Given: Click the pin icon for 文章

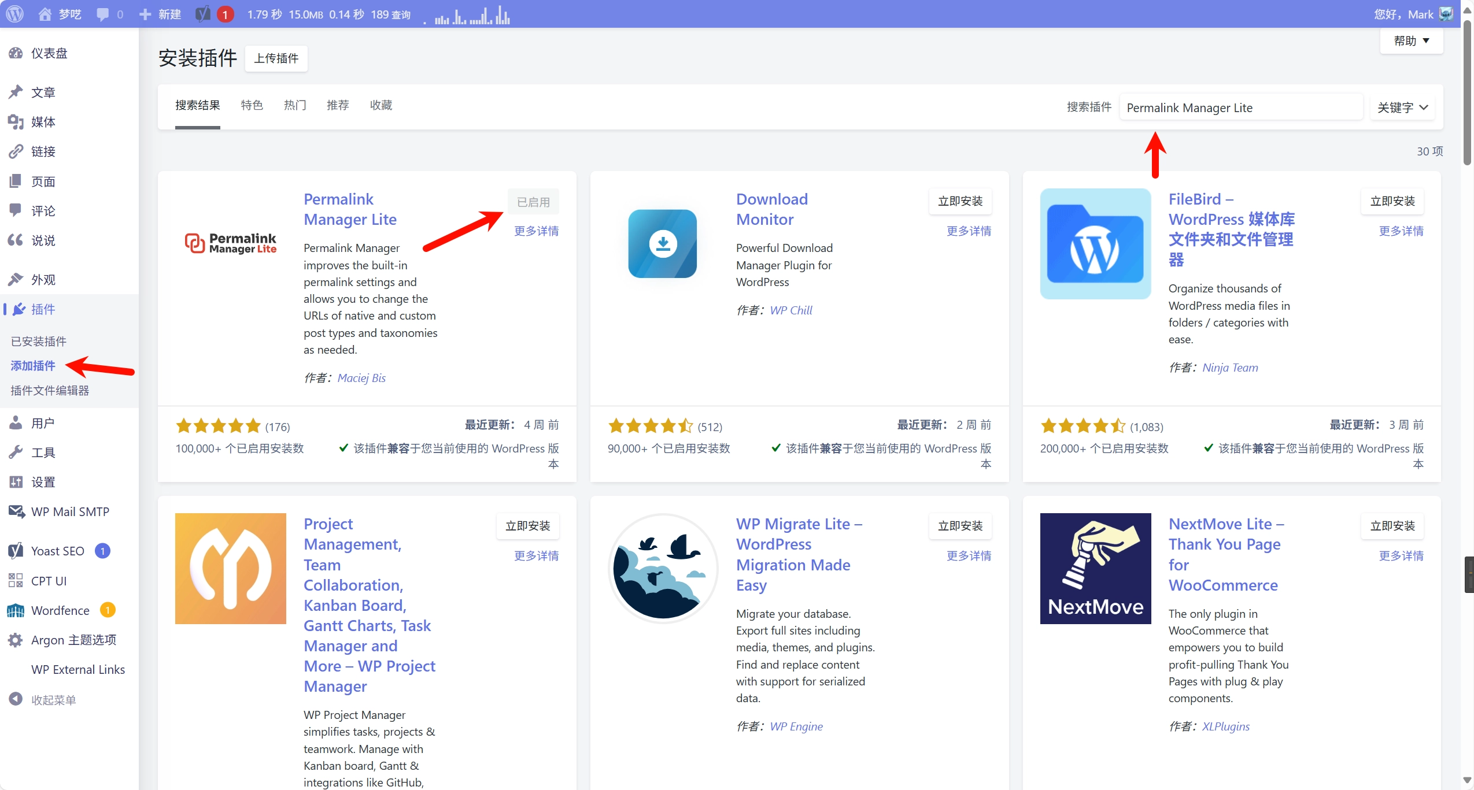Looking at the screenshot, I should (16, 92).
